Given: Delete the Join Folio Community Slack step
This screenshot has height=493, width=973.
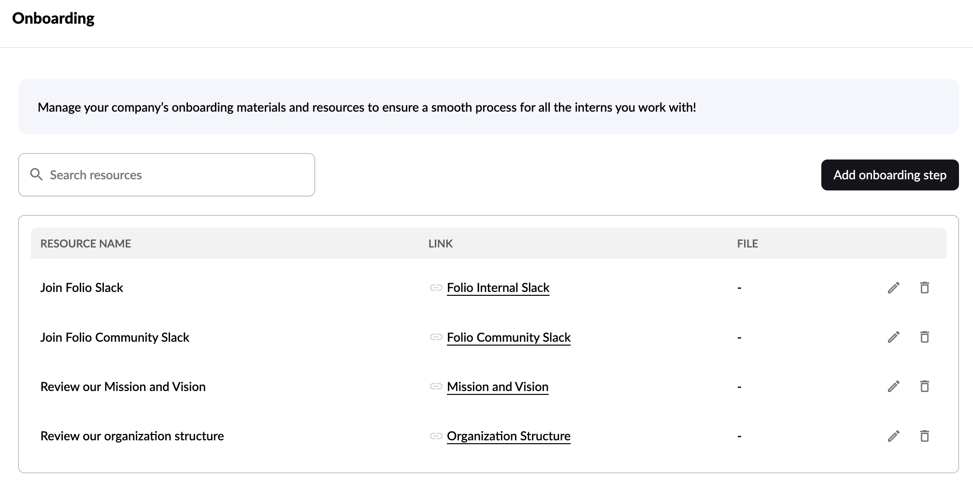Looking at the screenshot, I should pos(924,337).
